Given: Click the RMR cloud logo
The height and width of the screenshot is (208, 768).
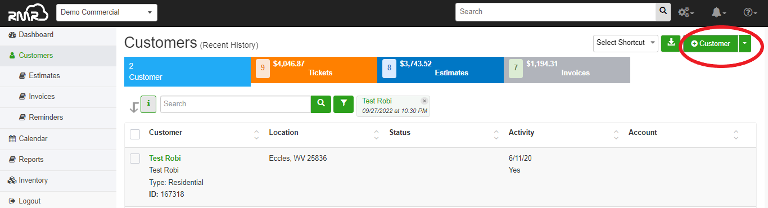Looking at the screenshot, I should [28, 12].
